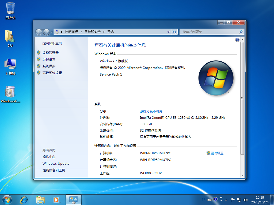Expand arrow before 控制面板 breadcrumb
Screen dimensions: 274x205
tap(62, 32)
